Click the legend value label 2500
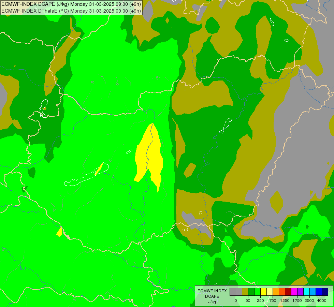This screenshot has height=307, width=334. click(x=309, y=301)
